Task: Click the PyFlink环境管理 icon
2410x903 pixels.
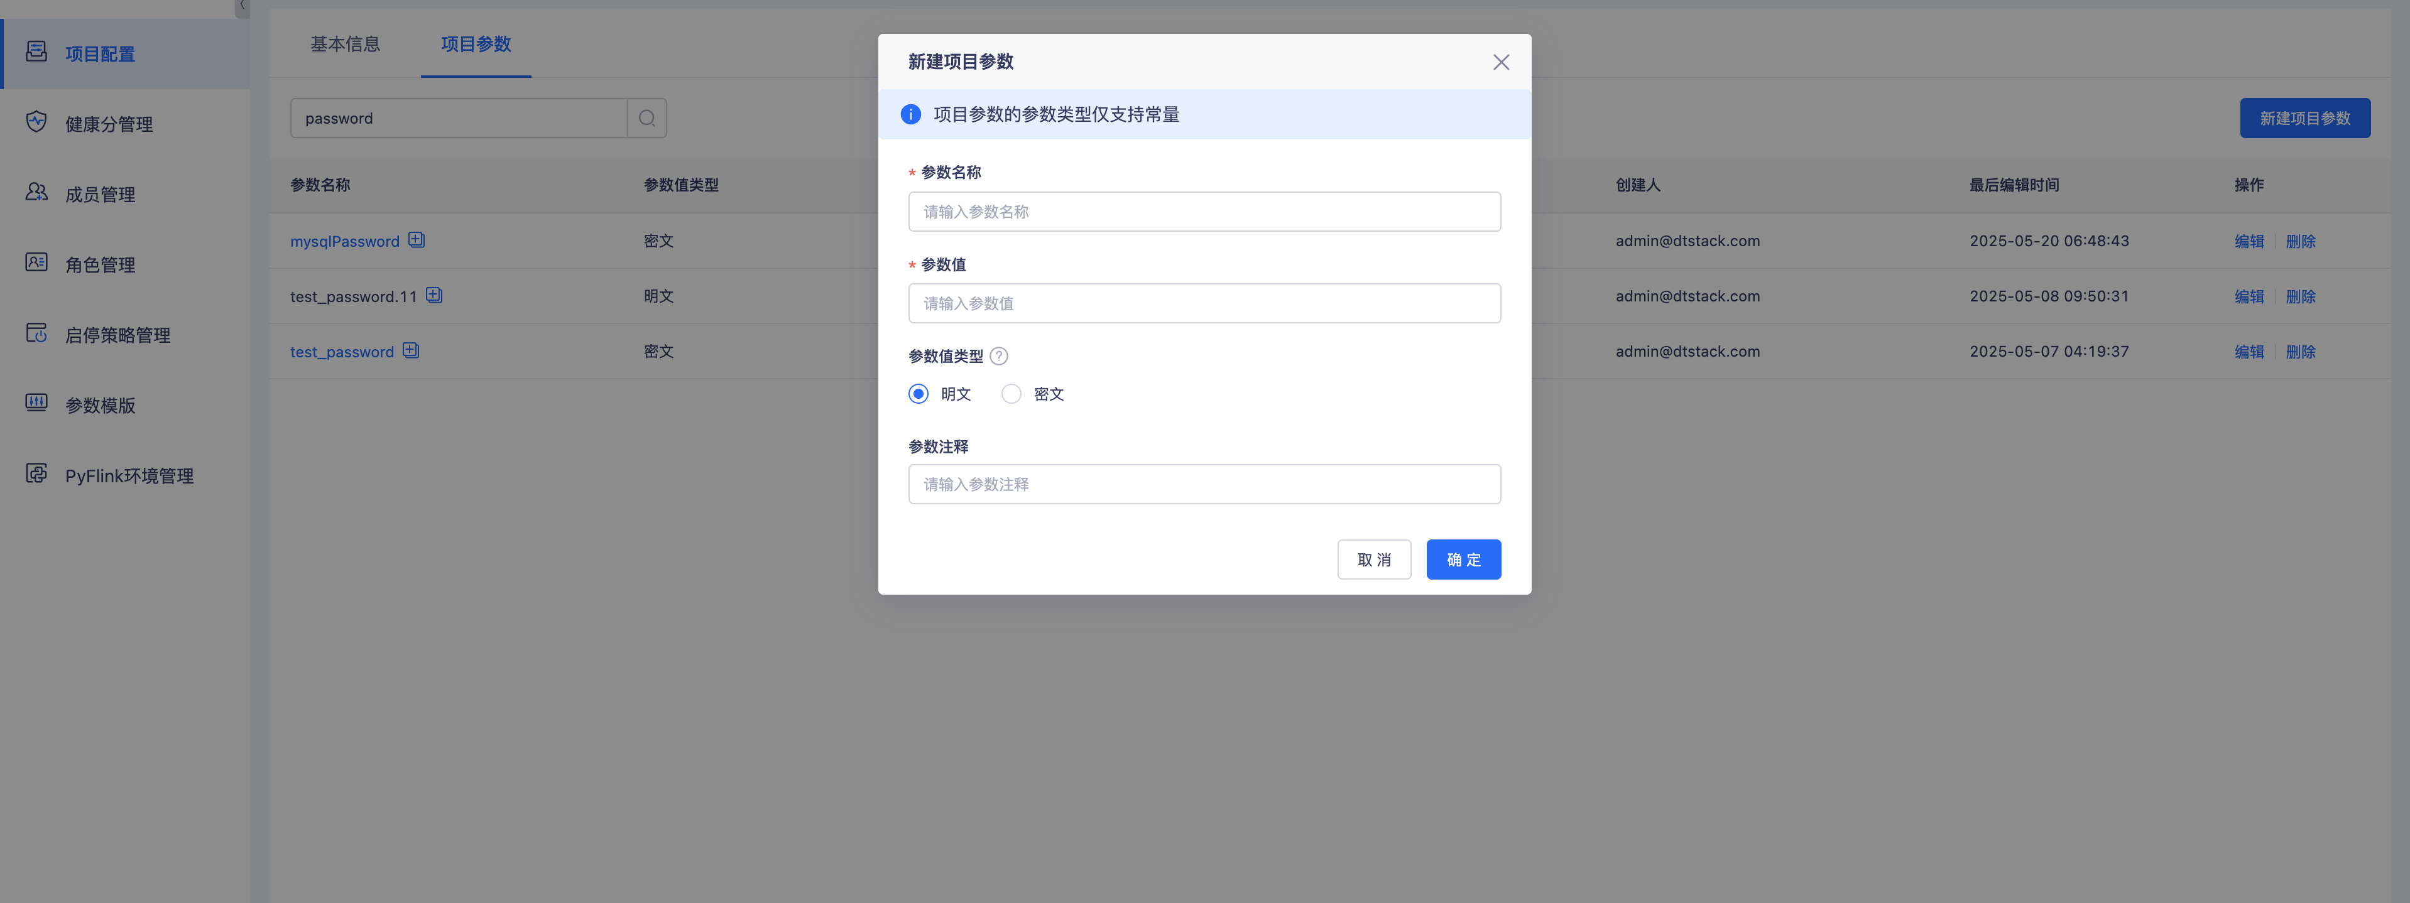Action: coord(36,474)
